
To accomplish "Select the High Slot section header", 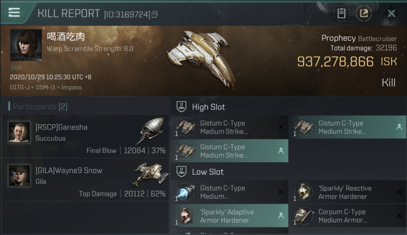I will (x=208, y=107).
